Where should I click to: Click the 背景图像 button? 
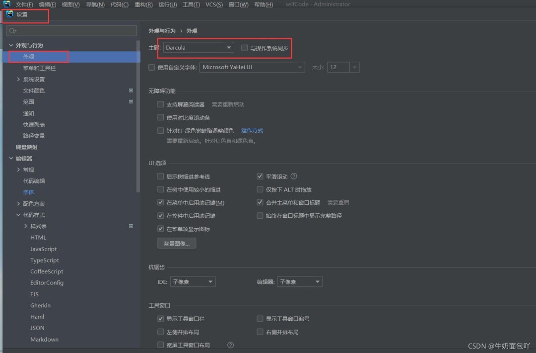click(176, 243)
